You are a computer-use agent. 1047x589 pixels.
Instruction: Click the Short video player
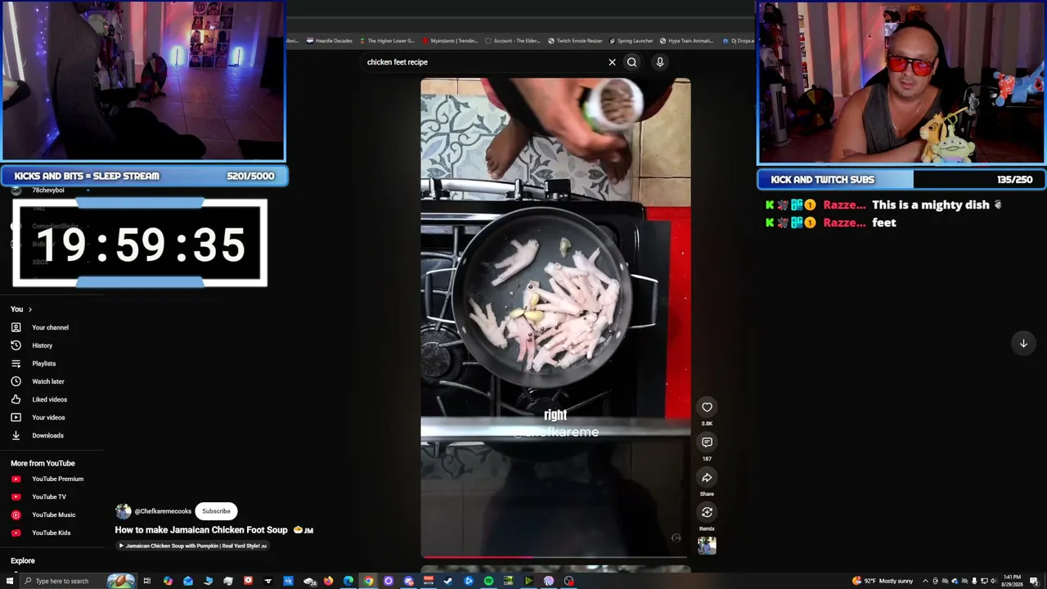click(555, 317)
